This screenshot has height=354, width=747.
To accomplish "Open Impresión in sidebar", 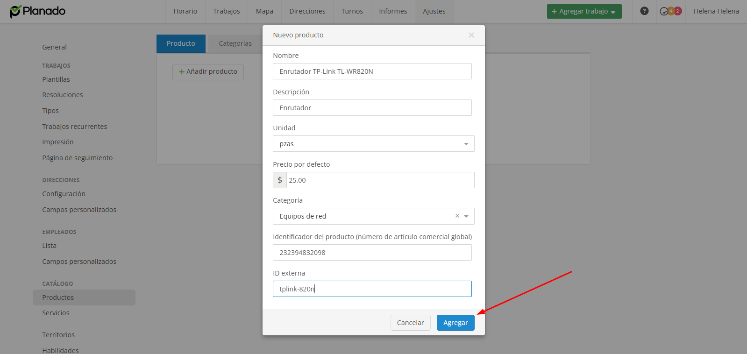I will pyautogui.click(x=58, y=142).
